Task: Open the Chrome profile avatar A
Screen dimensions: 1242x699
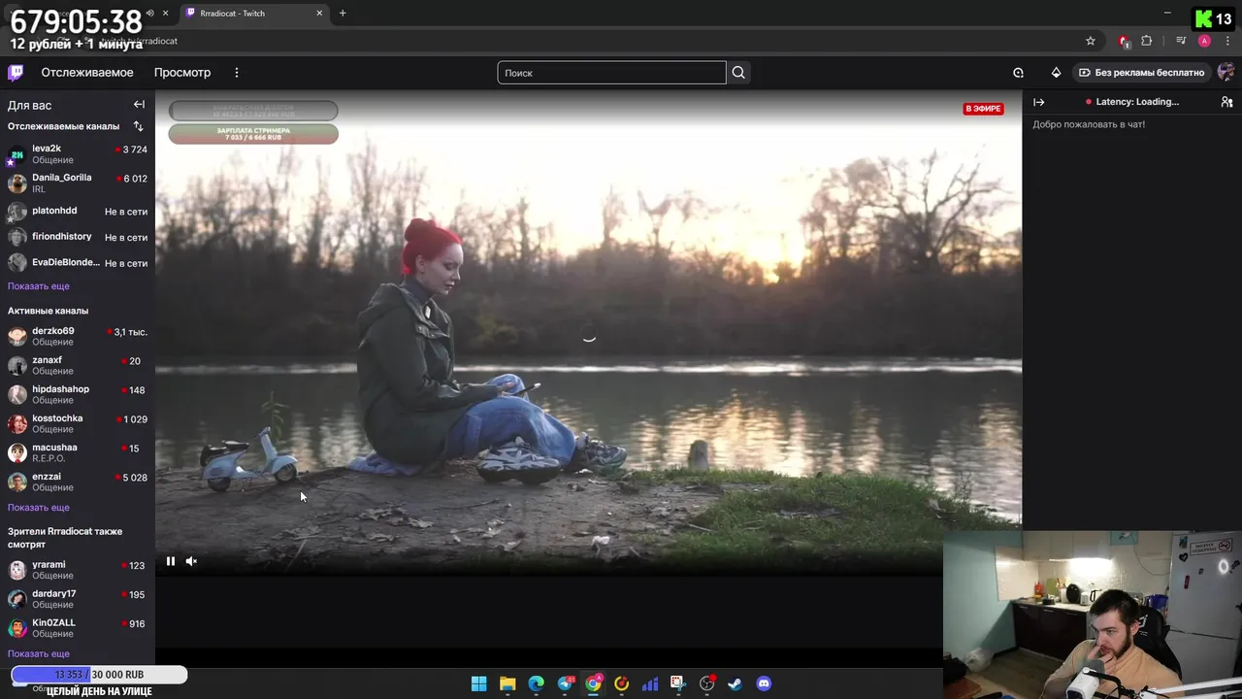Action: click(1204, 41)
